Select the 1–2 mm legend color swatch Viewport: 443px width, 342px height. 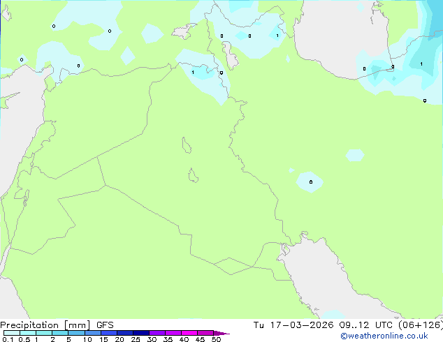(x=44, y=333)
